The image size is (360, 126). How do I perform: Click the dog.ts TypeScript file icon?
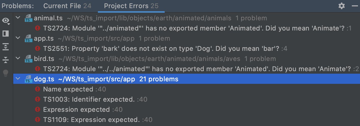[28, 79]
